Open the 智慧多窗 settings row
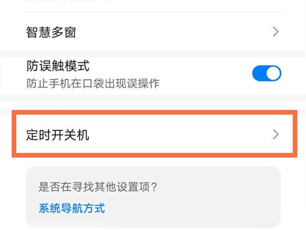Screen dimensions: 306x230 153,32
